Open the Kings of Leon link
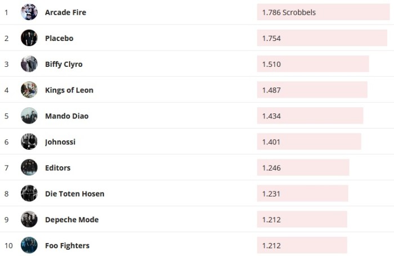Screen dimensions: 394x256 click(69, 90)
